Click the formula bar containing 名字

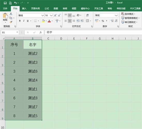click(93, 32)
